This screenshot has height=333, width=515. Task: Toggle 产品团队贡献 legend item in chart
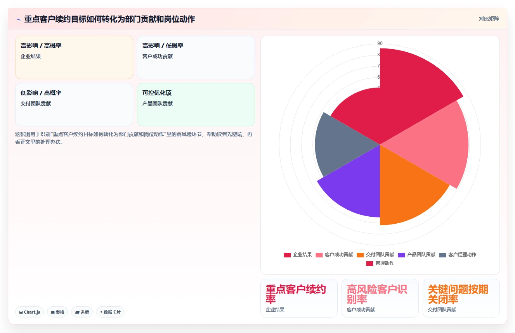(x=417, y=255)
